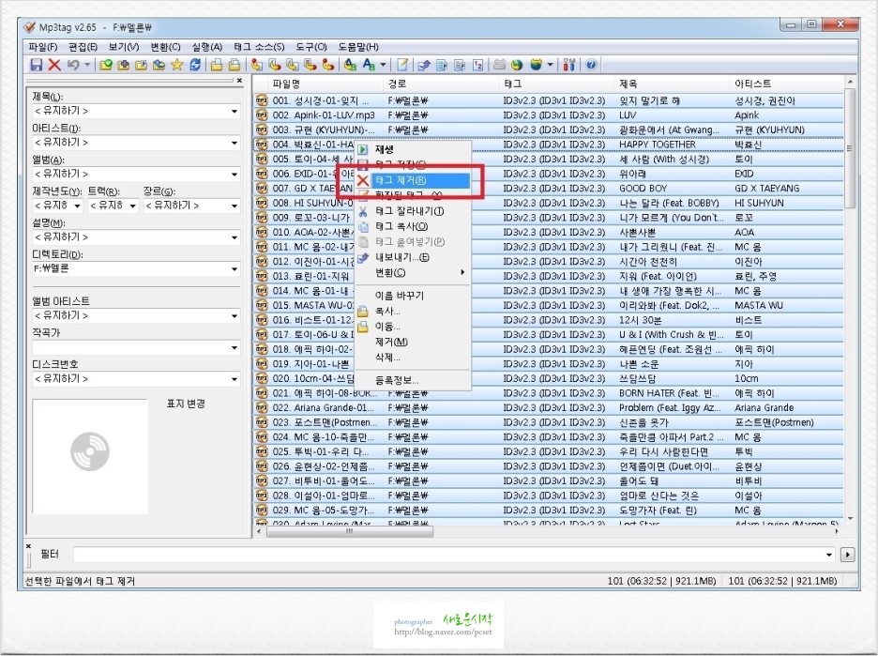
Task: Sort by the 경로 column header
Action: pos(441,84)
